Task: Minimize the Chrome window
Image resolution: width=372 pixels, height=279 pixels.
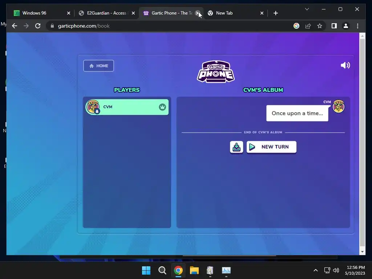Action: (324, 9)
